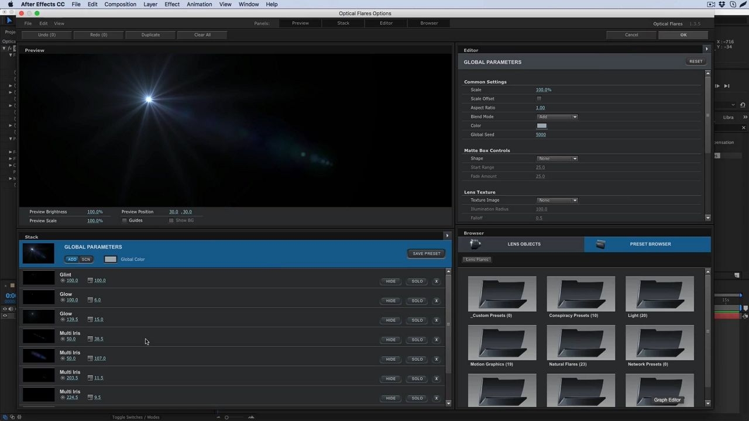The image size is (749, 421).
Task: Toggle the Show BG checkbox
Action: (171, 220)
